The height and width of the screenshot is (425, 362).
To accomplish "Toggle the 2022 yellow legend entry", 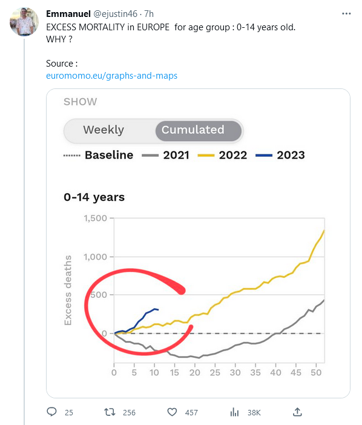I will pyautogui.click(x=222, y=156).
